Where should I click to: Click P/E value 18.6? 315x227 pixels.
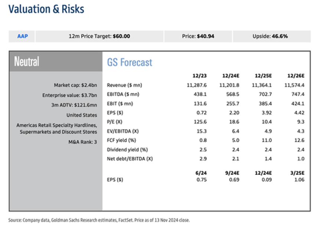click(x=234, y=122)
